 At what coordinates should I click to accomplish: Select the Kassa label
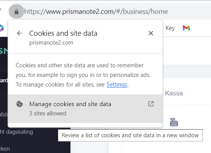pos(174,93)
